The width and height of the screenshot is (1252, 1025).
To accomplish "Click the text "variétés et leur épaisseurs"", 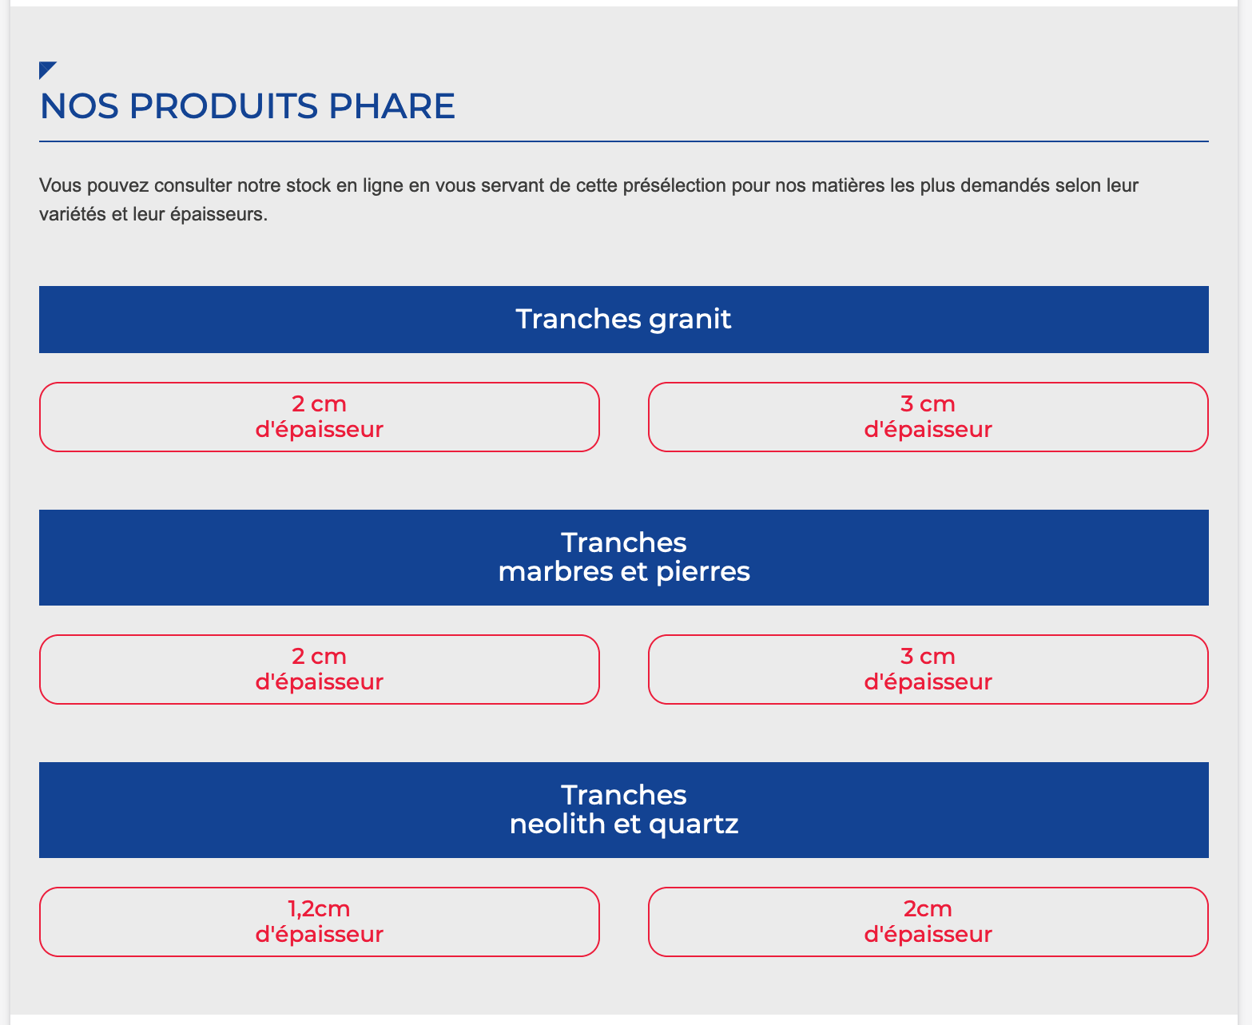I will pyautogui.click(x=152, y=215).
